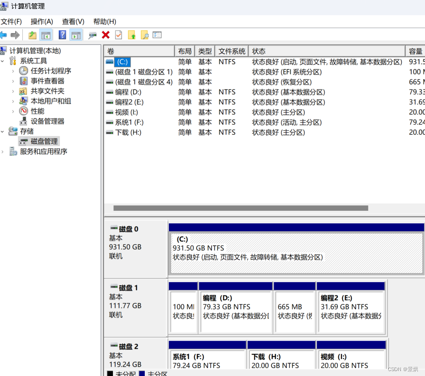Select the (磁盘 1 磁盘分区 1) volume row
This screenshot has height=376, width=425.
[265, 72]
